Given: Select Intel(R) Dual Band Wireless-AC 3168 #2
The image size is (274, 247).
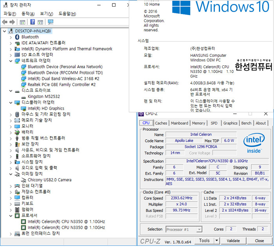Looking at the screenshot, I should [63, 79].
